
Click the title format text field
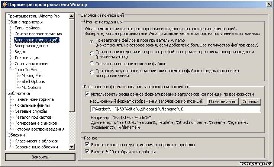(x=175, y=109)
